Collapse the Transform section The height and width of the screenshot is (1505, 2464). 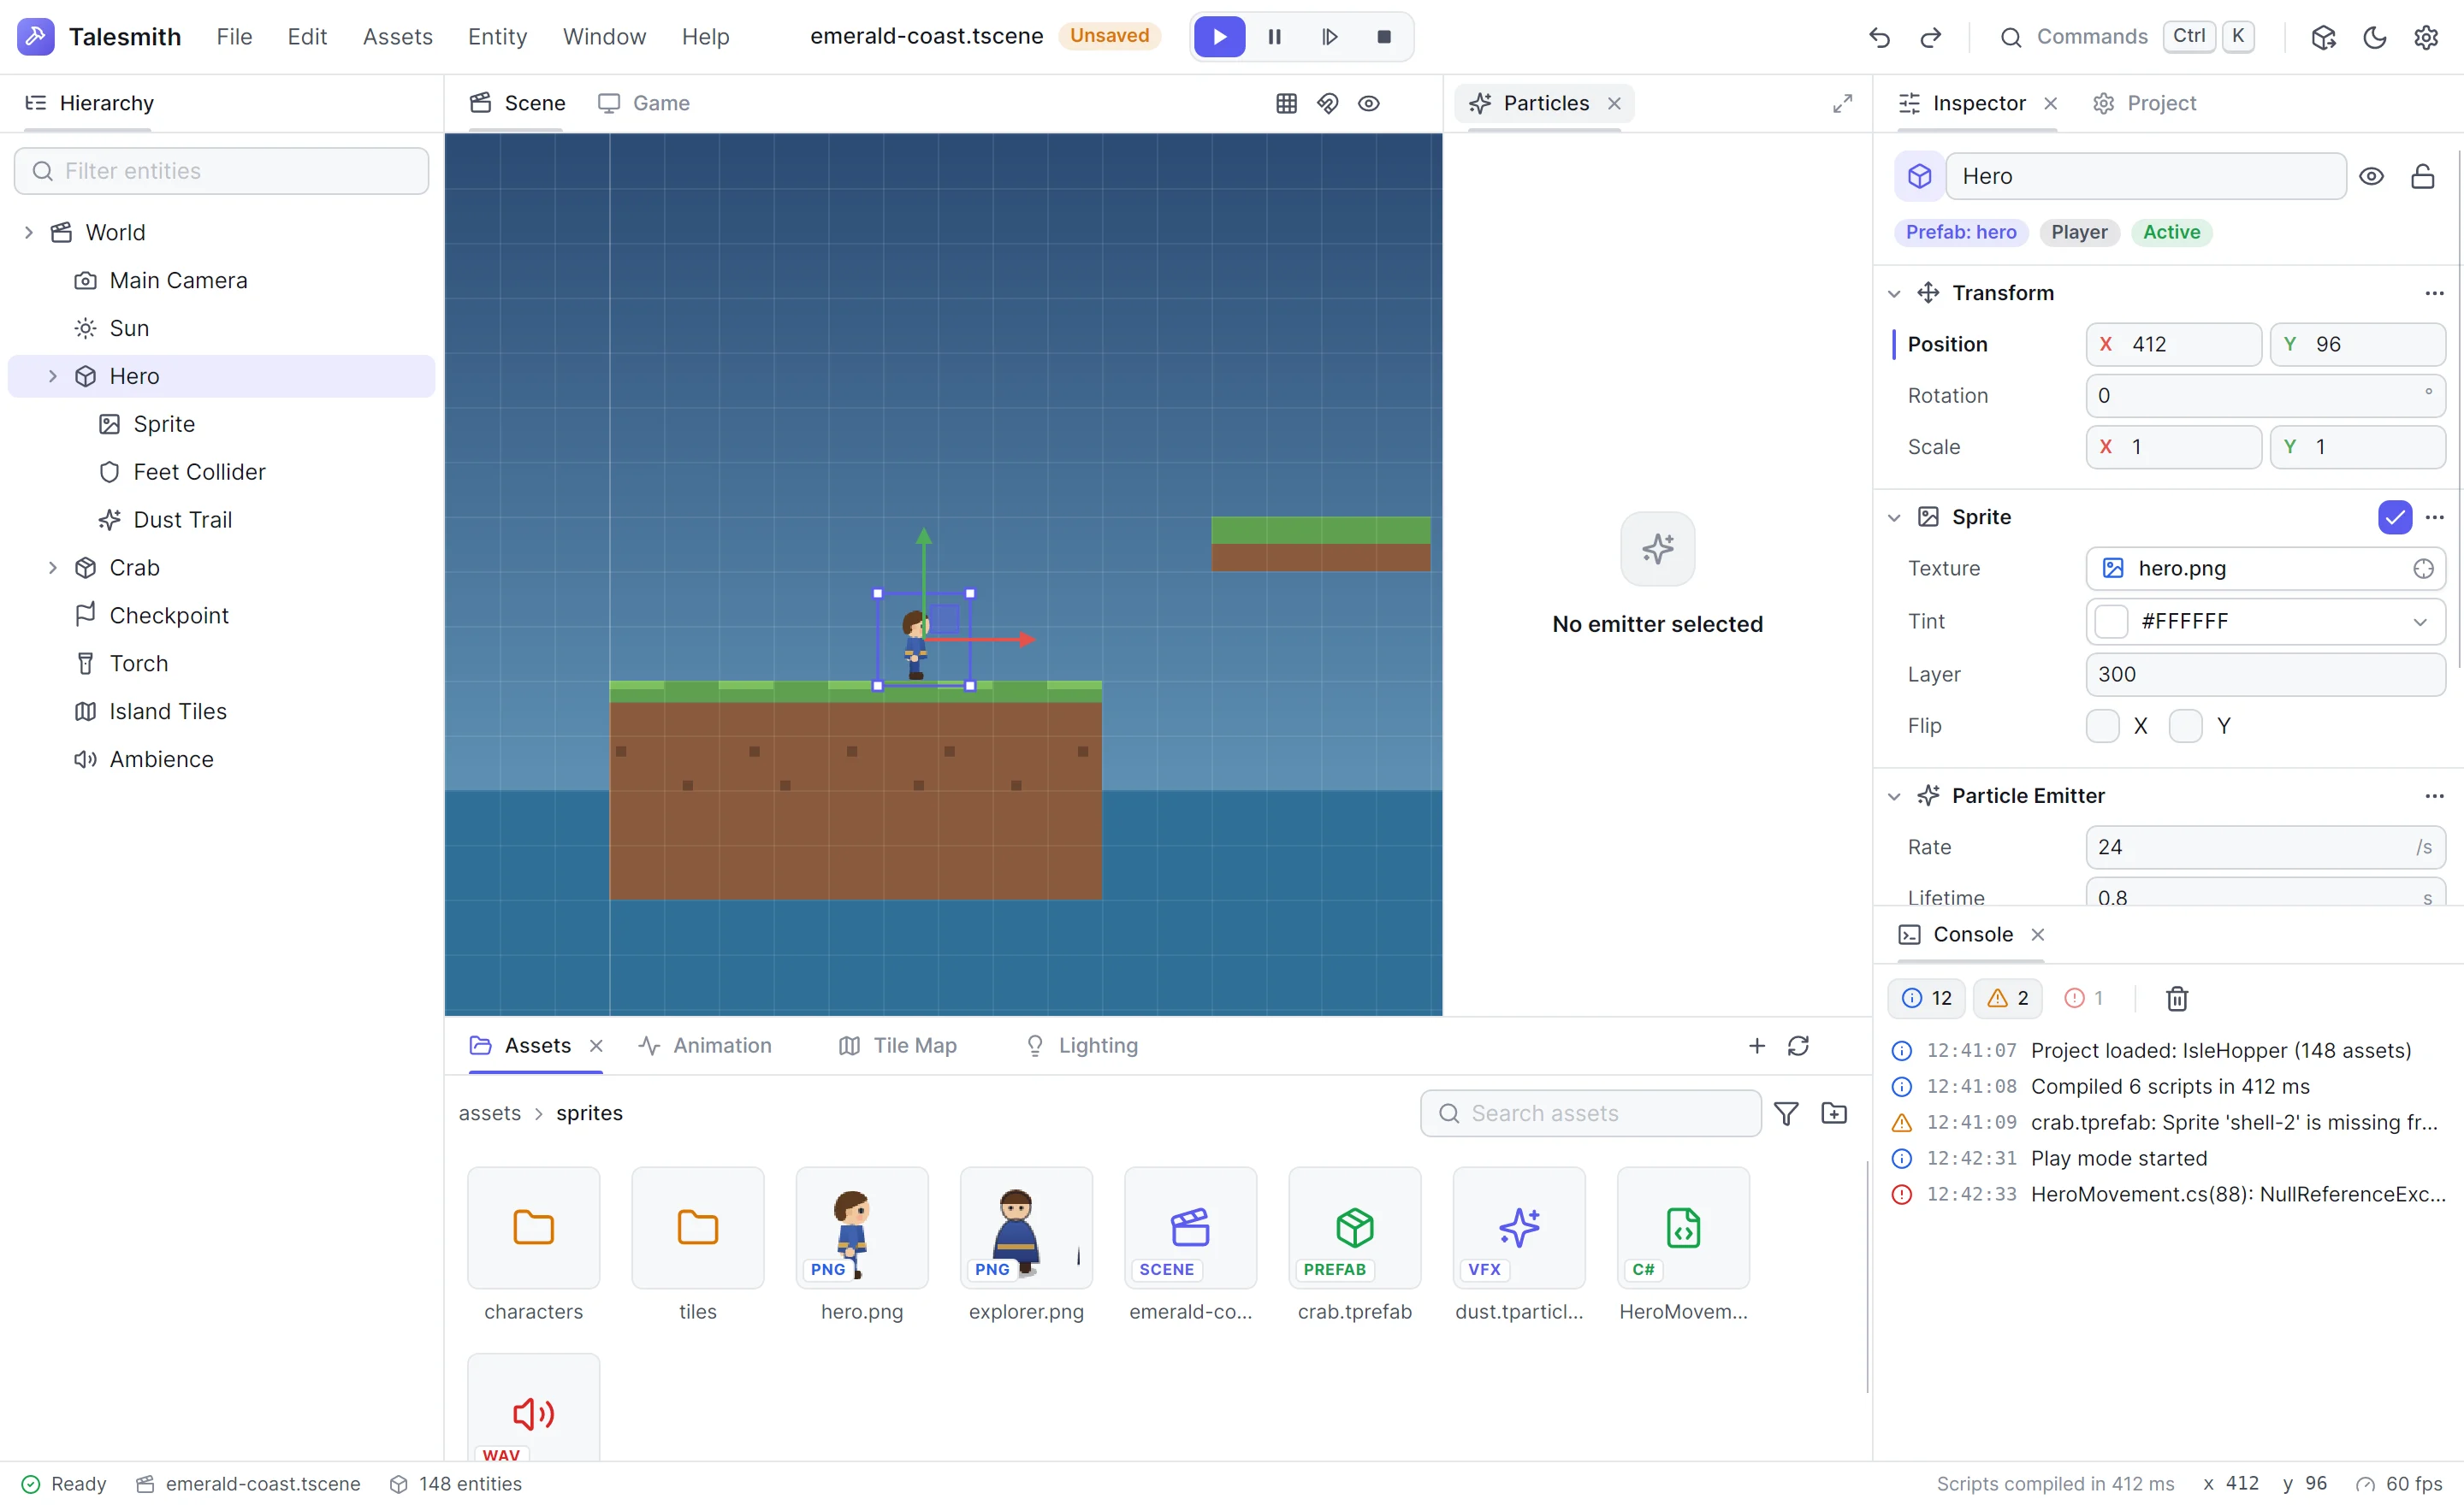coord(1894,292)
